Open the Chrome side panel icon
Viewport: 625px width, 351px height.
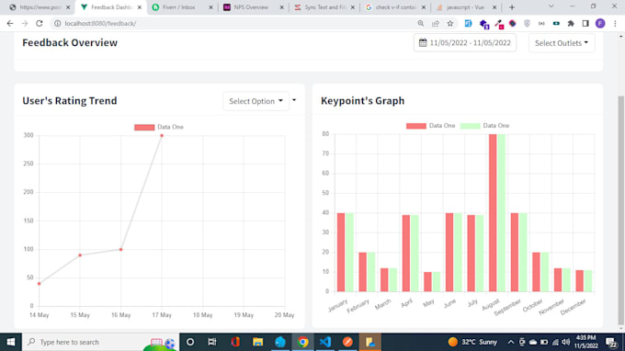[x=585, y=24]
